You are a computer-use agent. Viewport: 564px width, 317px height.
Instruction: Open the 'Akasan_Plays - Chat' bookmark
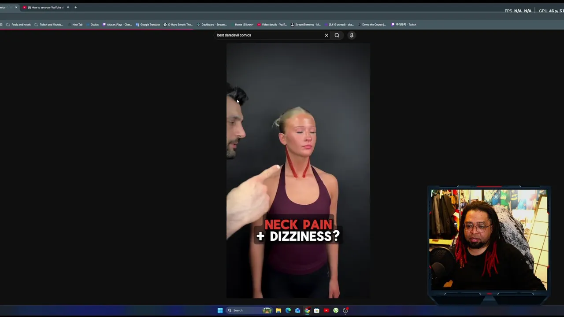tap(117, 25)
